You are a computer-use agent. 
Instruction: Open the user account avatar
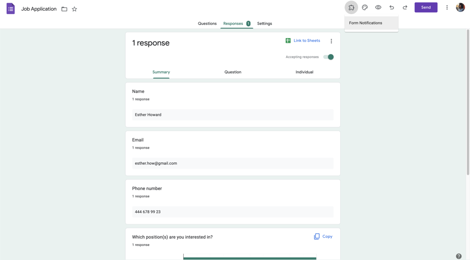coord(460,8)
